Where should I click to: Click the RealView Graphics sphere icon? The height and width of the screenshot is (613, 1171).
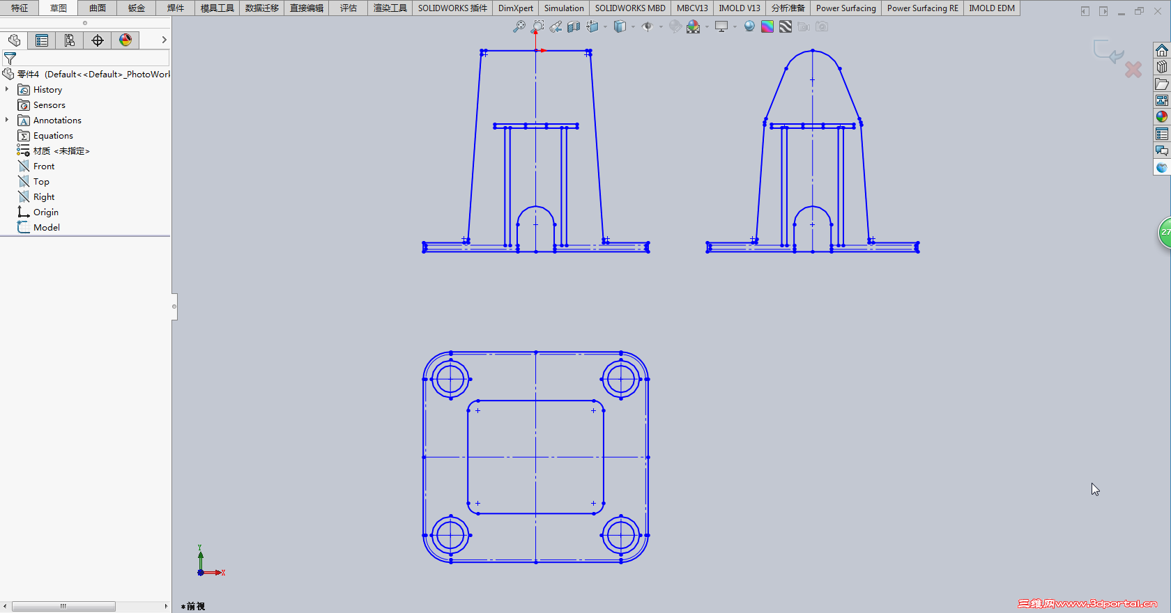749,26
